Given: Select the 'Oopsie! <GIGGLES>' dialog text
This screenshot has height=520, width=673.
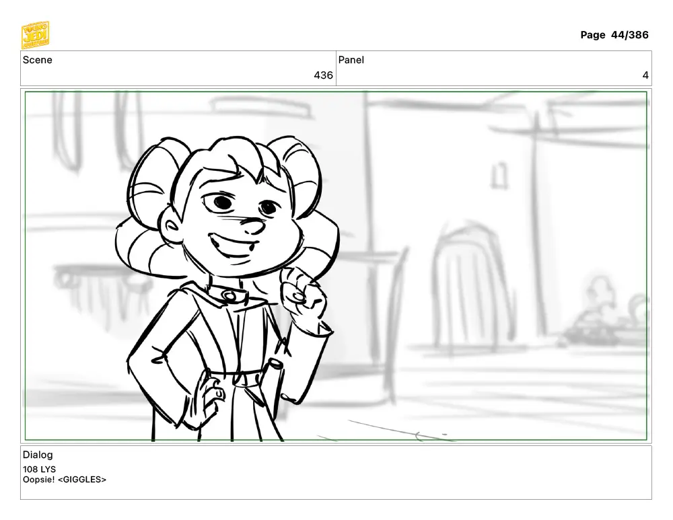Looking at the screenshot, I should [x=65, y=479].
